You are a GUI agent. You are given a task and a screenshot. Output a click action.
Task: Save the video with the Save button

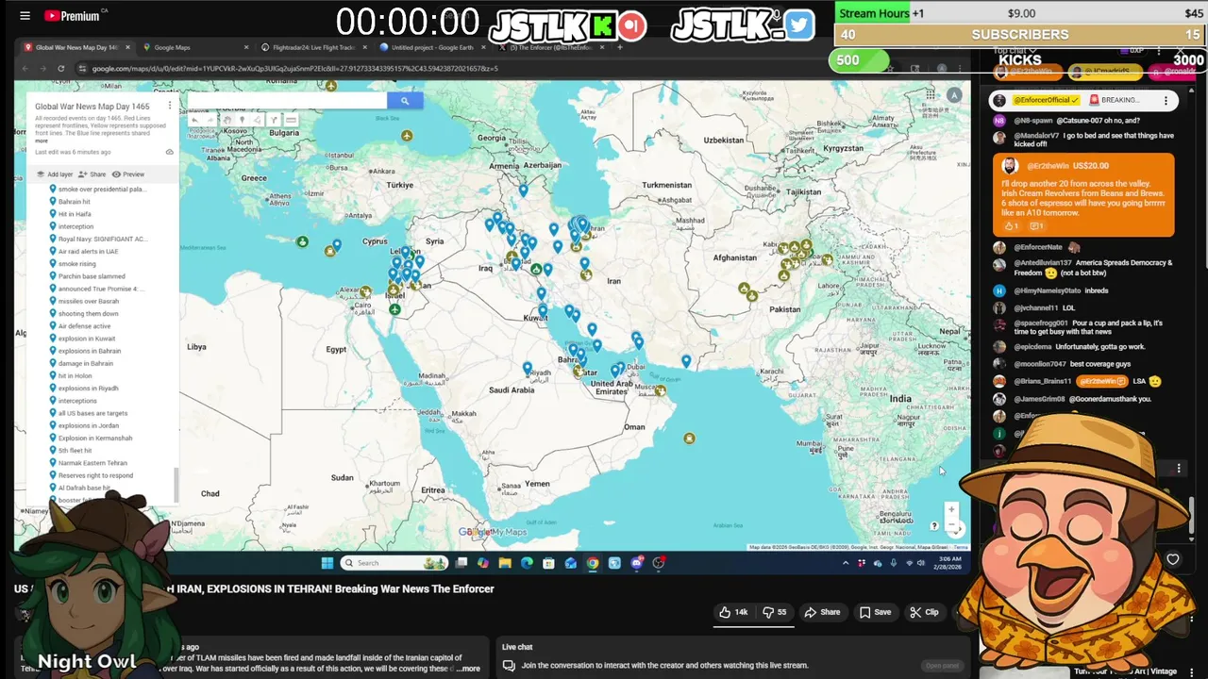point(874,612)
